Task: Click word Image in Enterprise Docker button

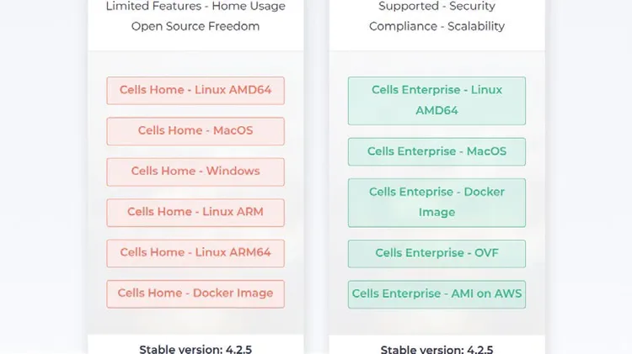Action: (x=437, y=212)
